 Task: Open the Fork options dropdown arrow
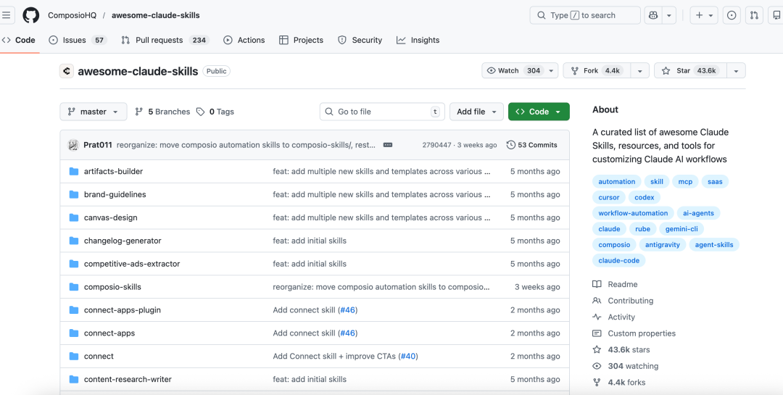[639, 70]
